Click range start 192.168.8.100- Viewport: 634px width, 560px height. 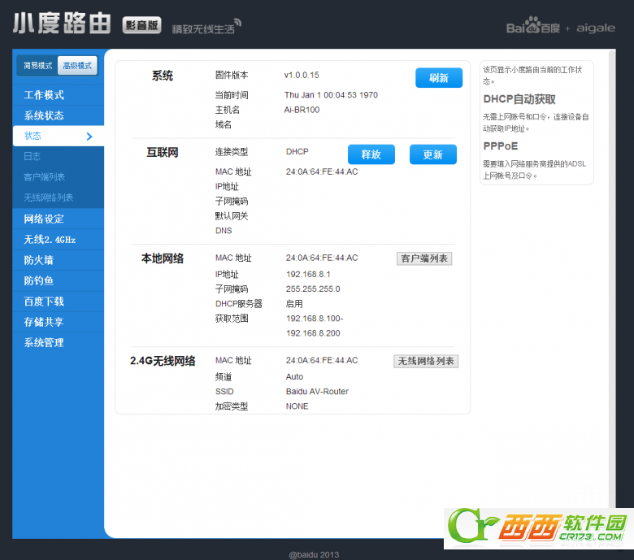315,319
